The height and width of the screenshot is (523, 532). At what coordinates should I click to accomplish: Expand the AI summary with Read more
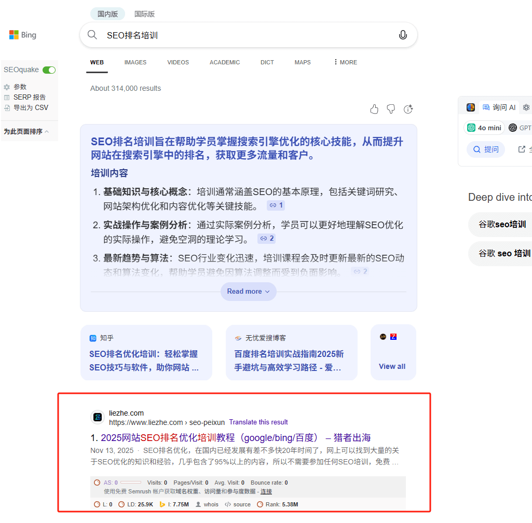click(248, 292)
